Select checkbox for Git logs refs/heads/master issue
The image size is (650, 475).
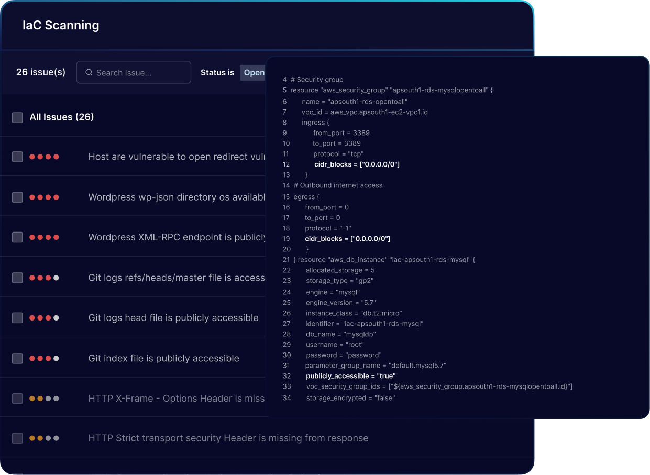17,278
